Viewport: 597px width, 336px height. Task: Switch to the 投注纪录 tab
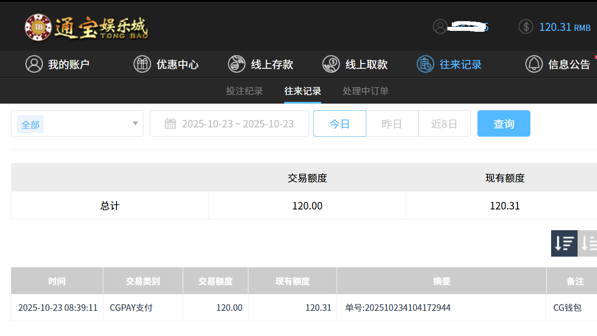(244, 91)
